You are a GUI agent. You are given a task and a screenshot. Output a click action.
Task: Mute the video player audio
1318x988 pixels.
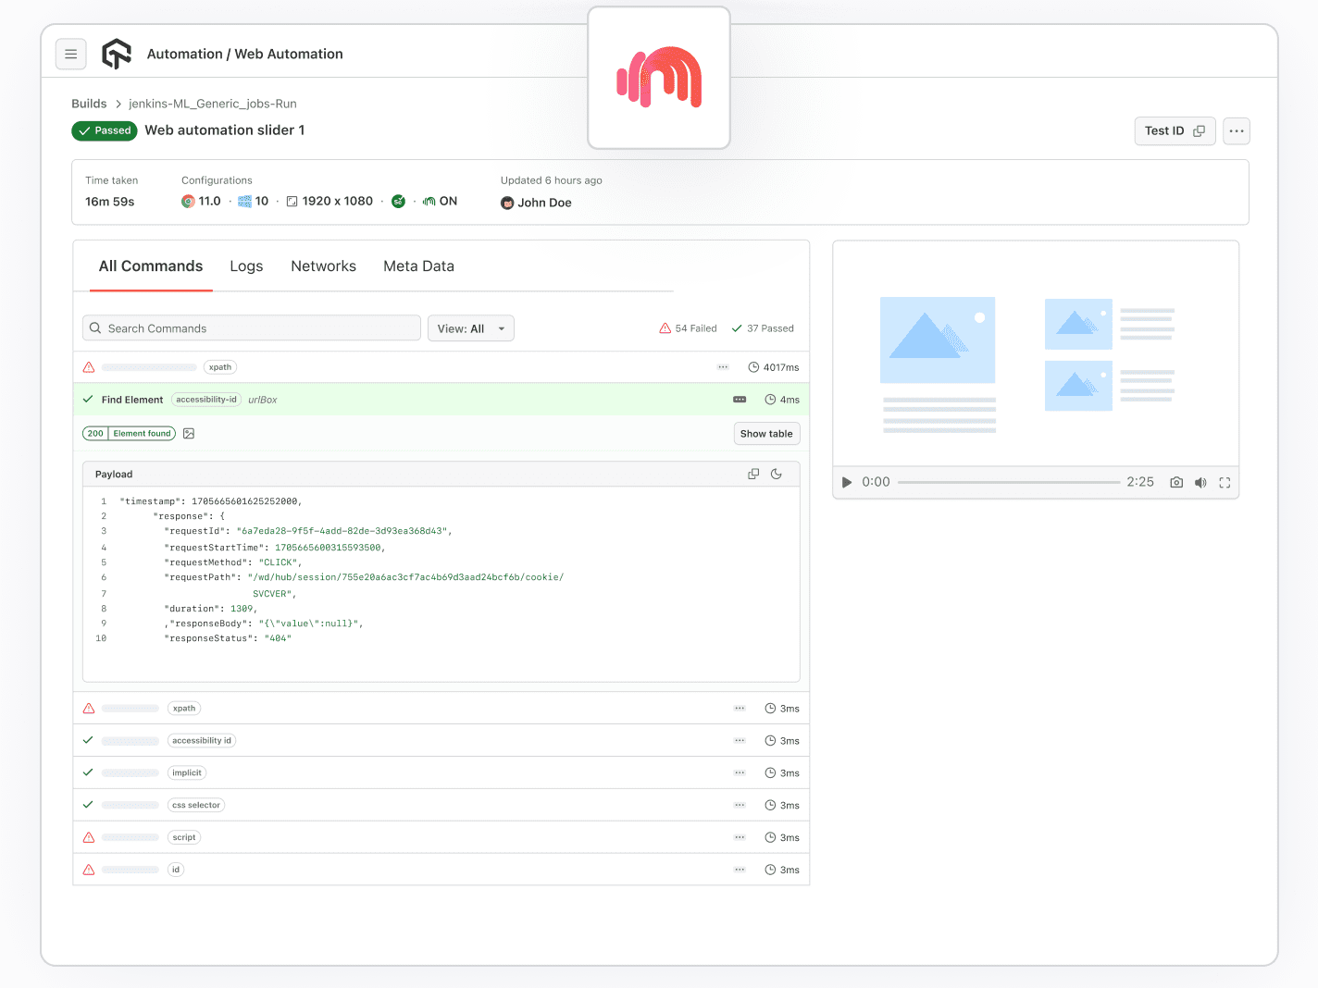point(1200,482)
